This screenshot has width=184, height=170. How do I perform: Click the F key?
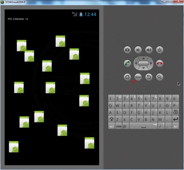click(133, 112)
